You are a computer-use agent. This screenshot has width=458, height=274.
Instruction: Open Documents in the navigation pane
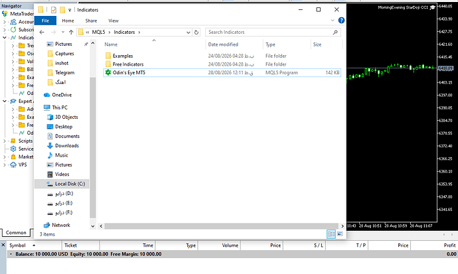[x=67, y=136]
